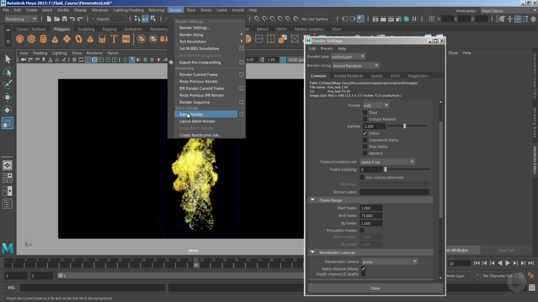
Task: Click the Copy Tab button
Action: 506,250
